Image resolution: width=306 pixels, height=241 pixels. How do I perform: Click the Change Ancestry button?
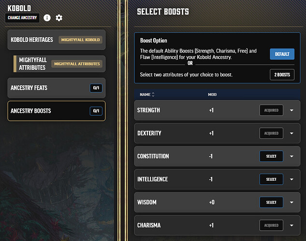[22, 18]
